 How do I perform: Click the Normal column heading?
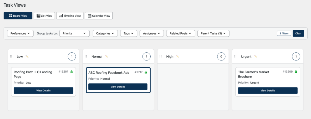[97, 57]
